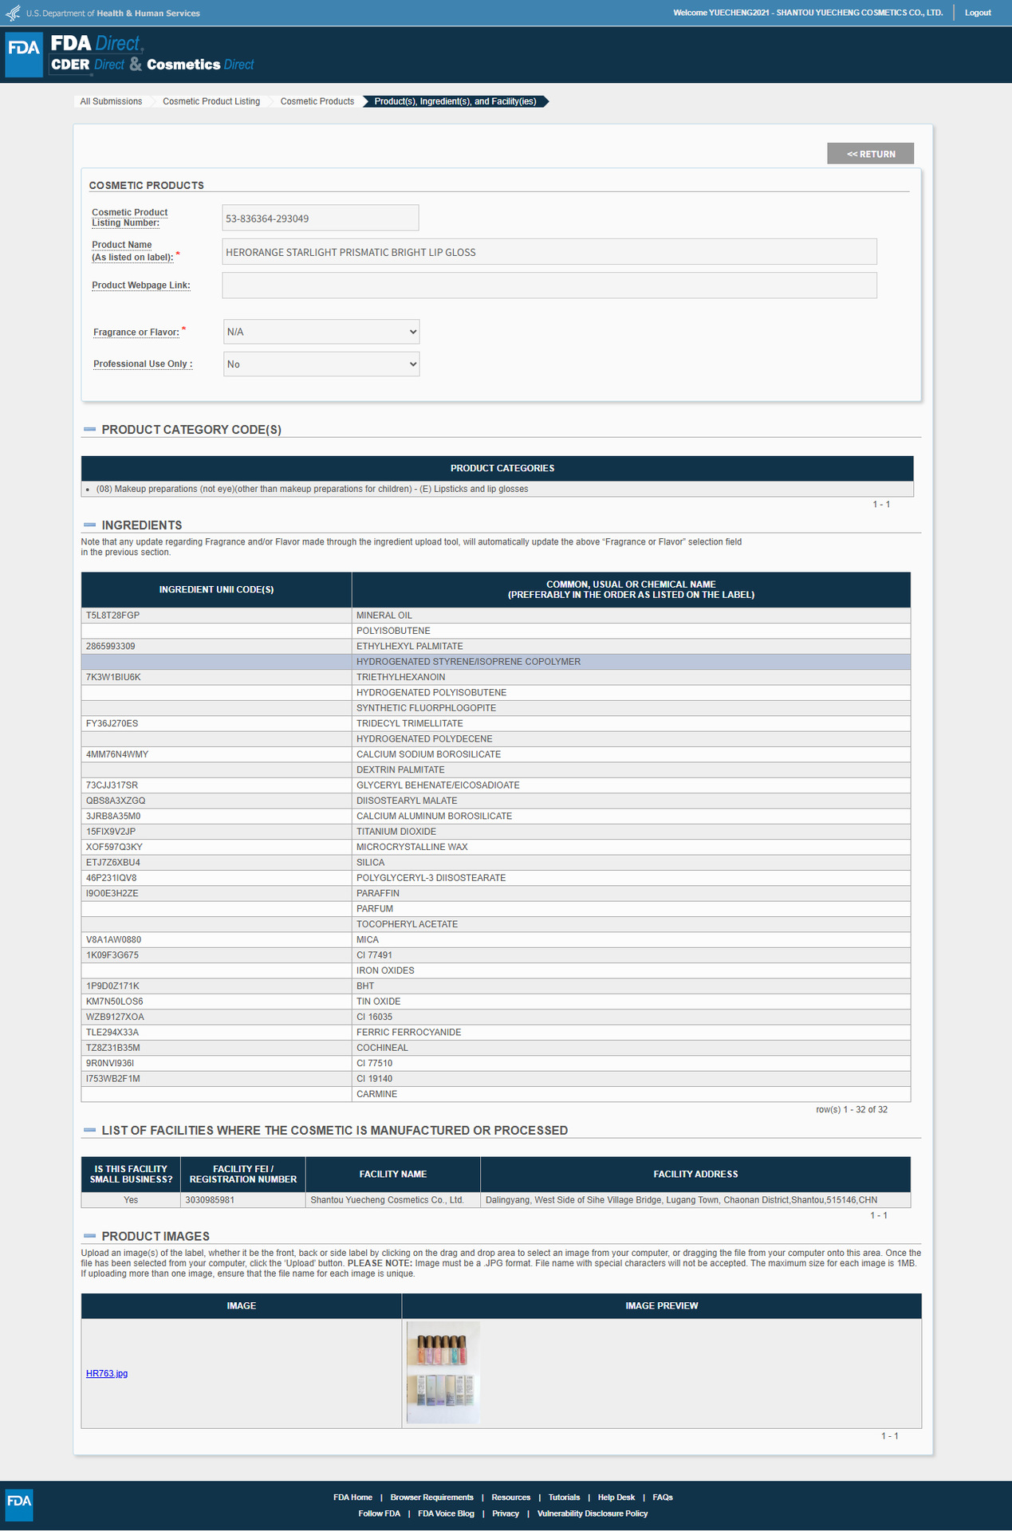The height and width of the screenshot is (1531, 1012).
Task: Select the MICROCRYSTALLINE WAX row
Action: [x=495, y=847]
